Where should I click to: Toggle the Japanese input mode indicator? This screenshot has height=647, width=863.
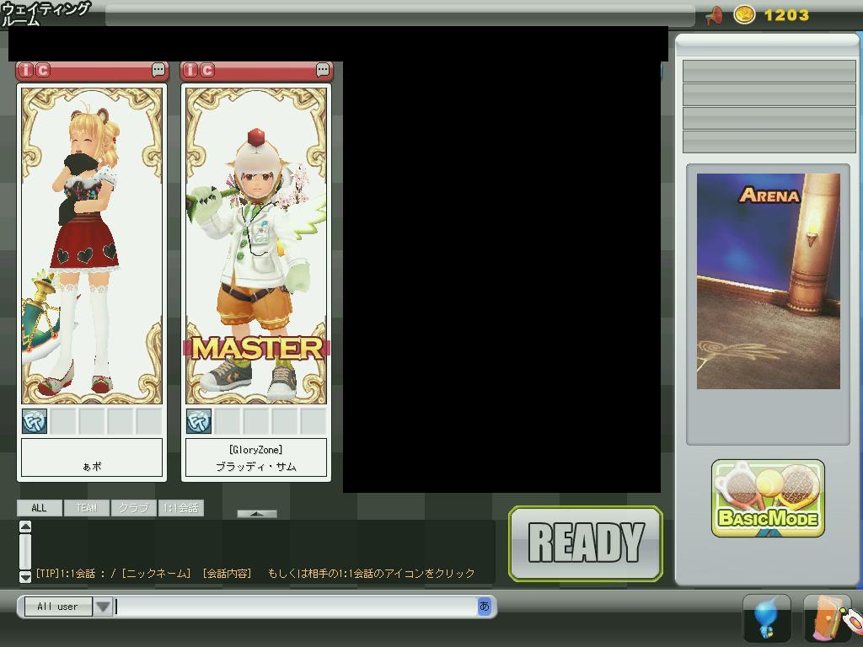[485, 606]
